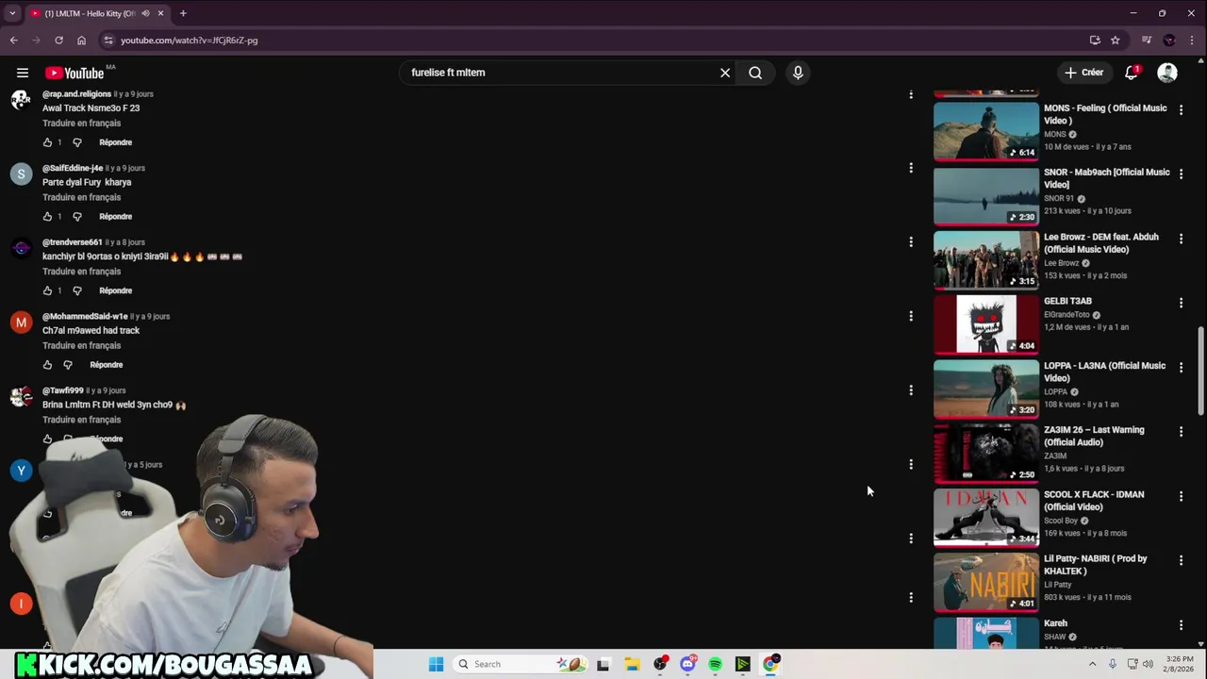Reply to the Parte dyal Fury comment

click(x=115, y=217)
